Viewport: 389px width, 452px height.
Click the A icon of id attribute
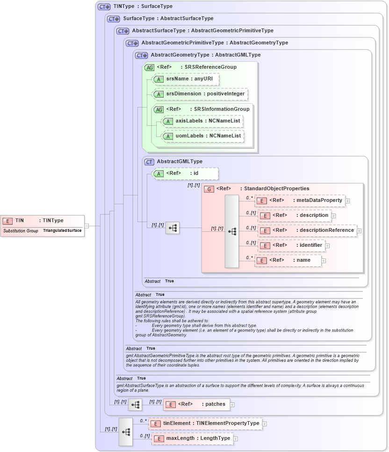(158, 174)
